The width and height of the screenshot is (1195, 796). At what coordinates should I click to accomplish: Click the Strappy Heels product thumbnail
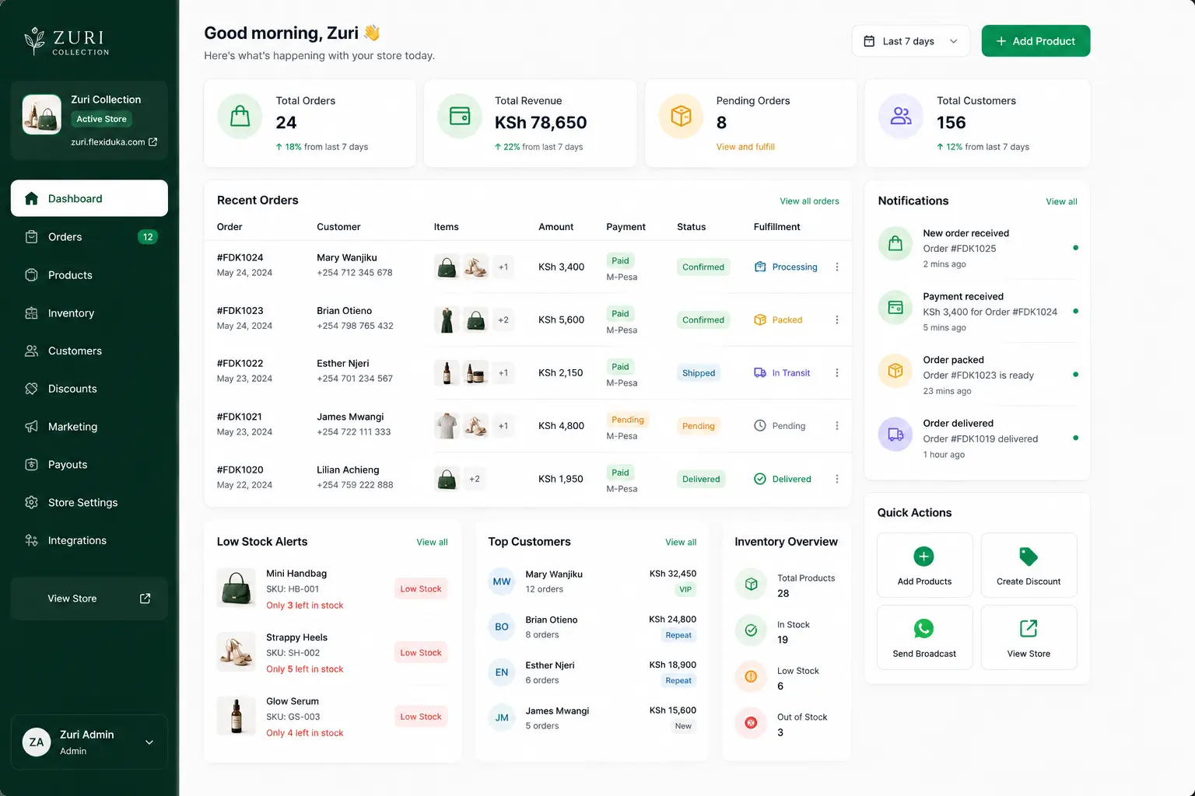(x=237, y=651)
